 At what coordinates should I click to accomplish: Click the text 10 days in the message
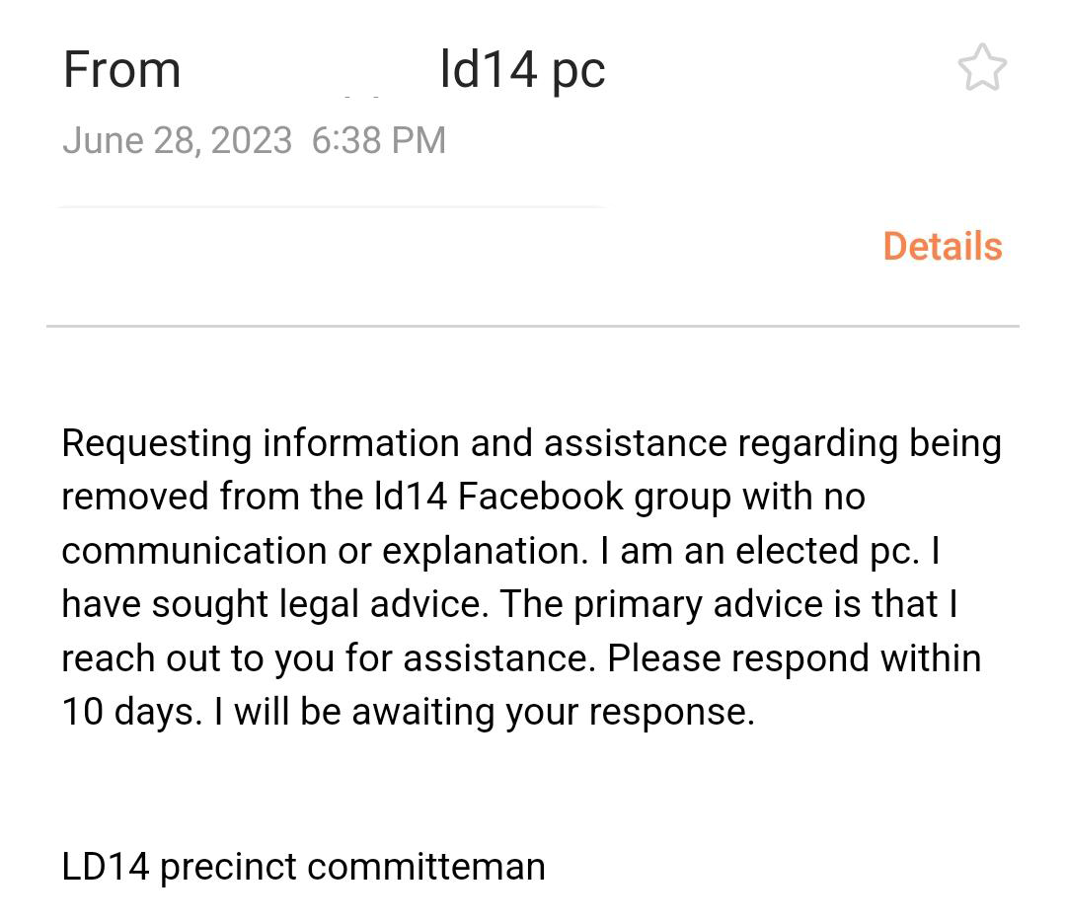[x=132, y=713]
